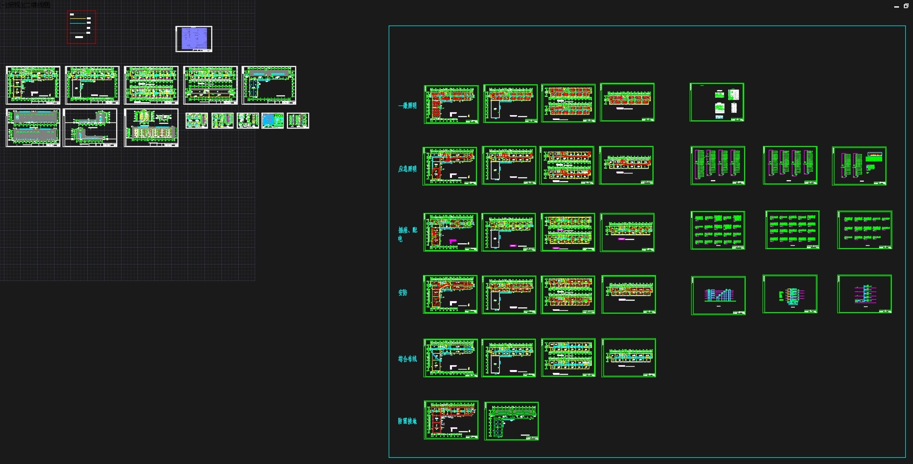913x464 pixels.
Task: Select first sheet in 安防 row
Action: (x=450, y=294)
